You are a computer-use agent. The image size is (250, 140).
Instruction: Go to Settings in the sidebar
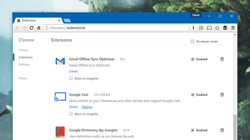pyautogui.click(x=24, y=64)
